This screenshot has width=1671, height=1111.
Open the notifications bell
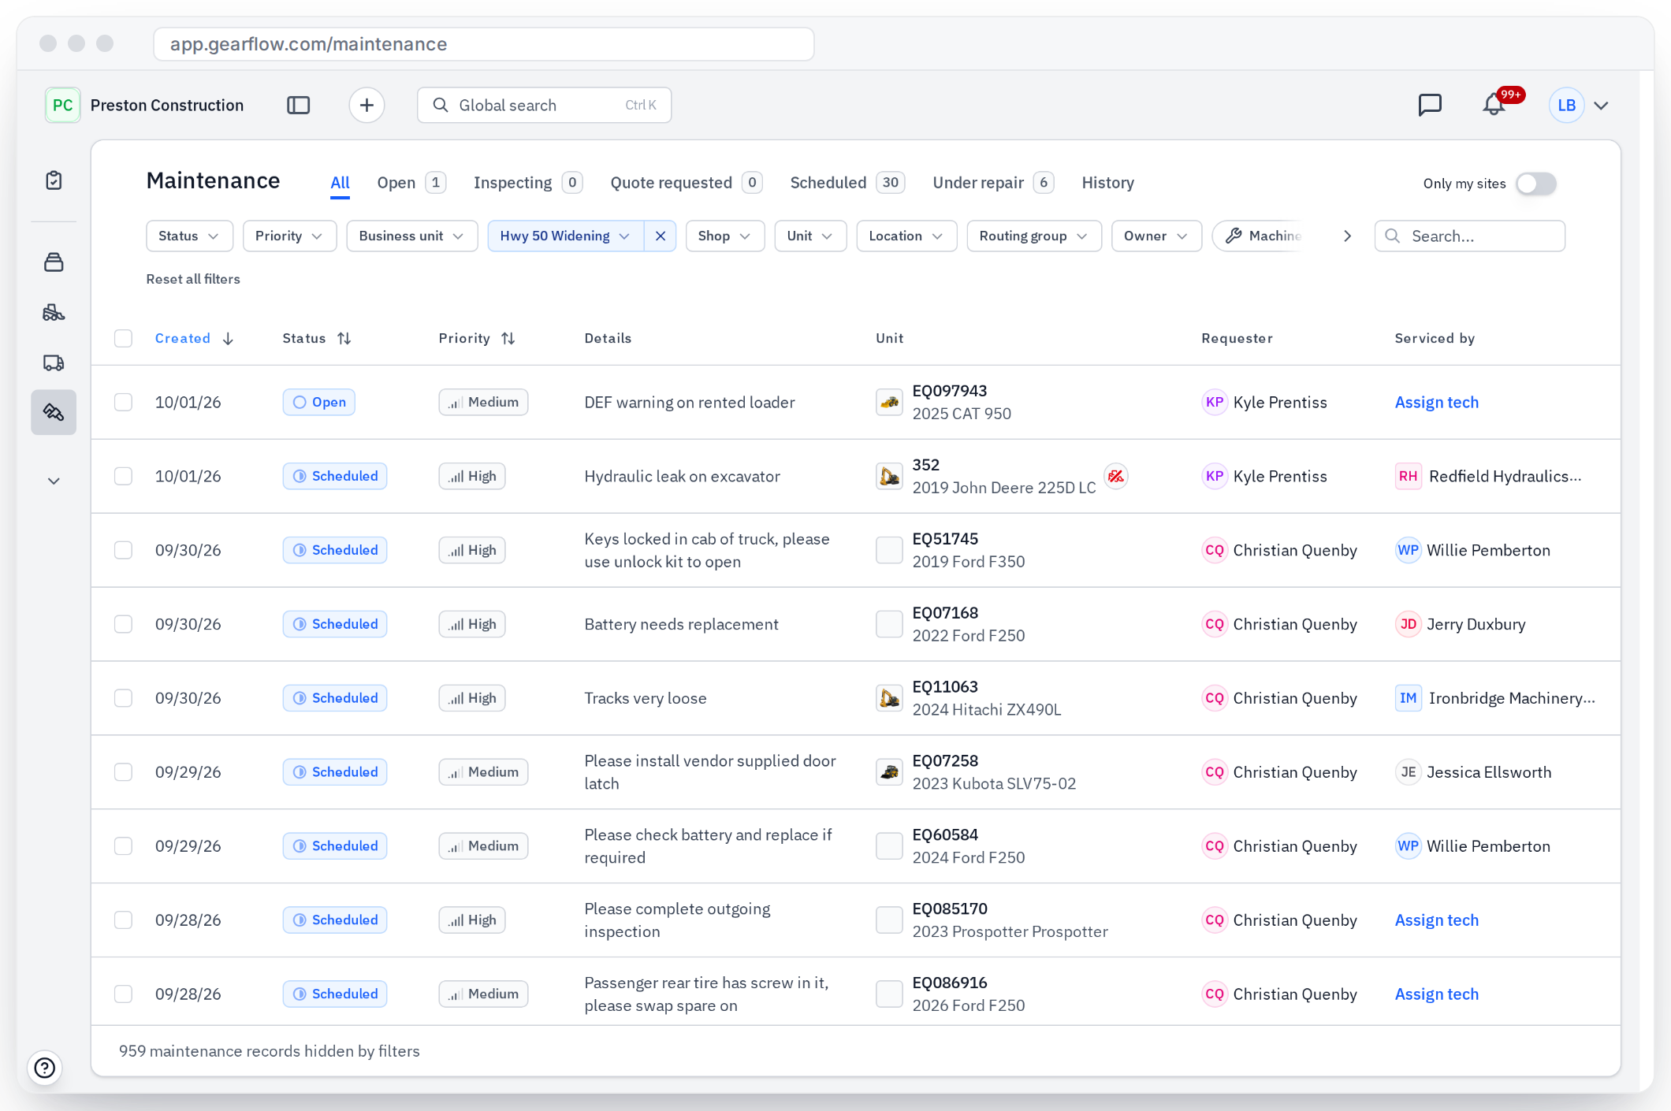coord(1494,105)
